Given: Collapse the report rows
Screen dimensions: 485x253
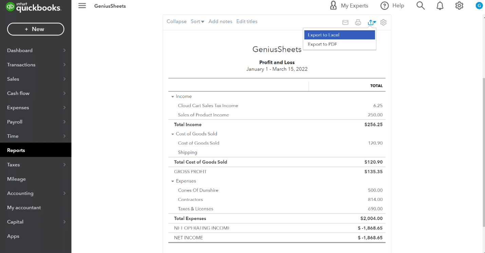Looking at the screenshot, I should coord(176,21).
